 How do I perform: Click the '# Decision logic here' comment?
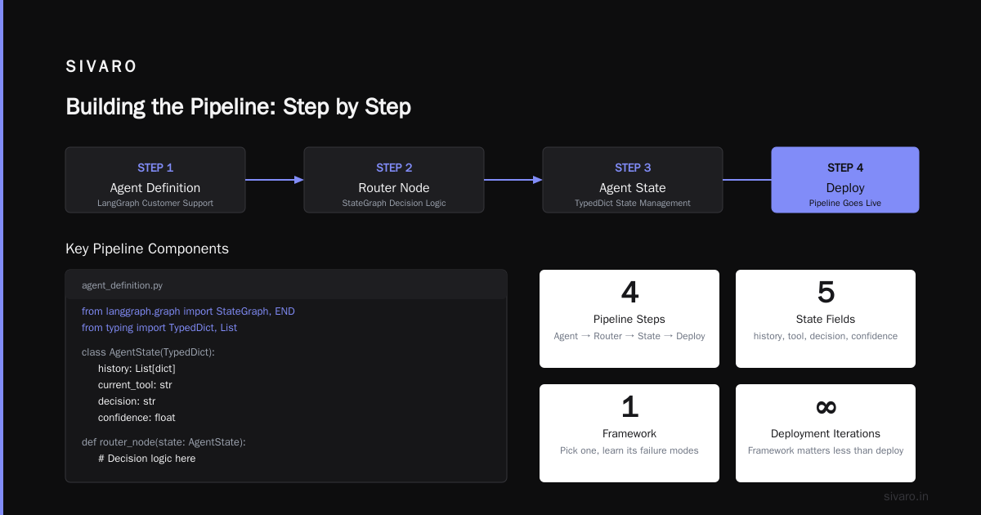(147, 459)
